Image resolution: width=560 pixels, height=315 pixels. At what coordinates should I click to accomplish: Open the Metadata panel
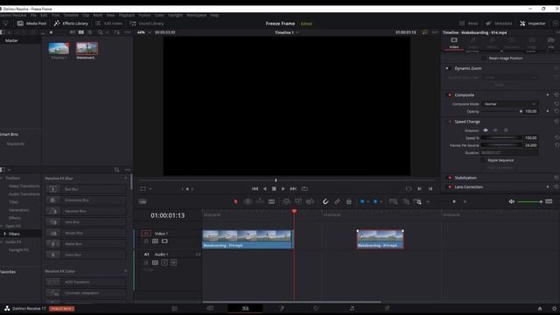499,24
